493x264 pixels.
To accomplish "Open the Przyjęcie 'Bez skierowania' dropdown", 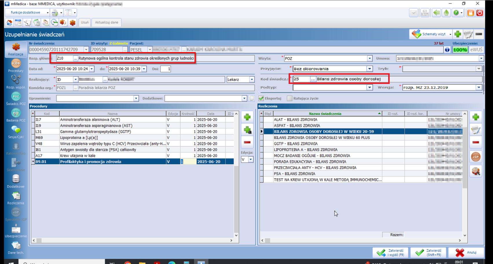I will tap(369, 69).
